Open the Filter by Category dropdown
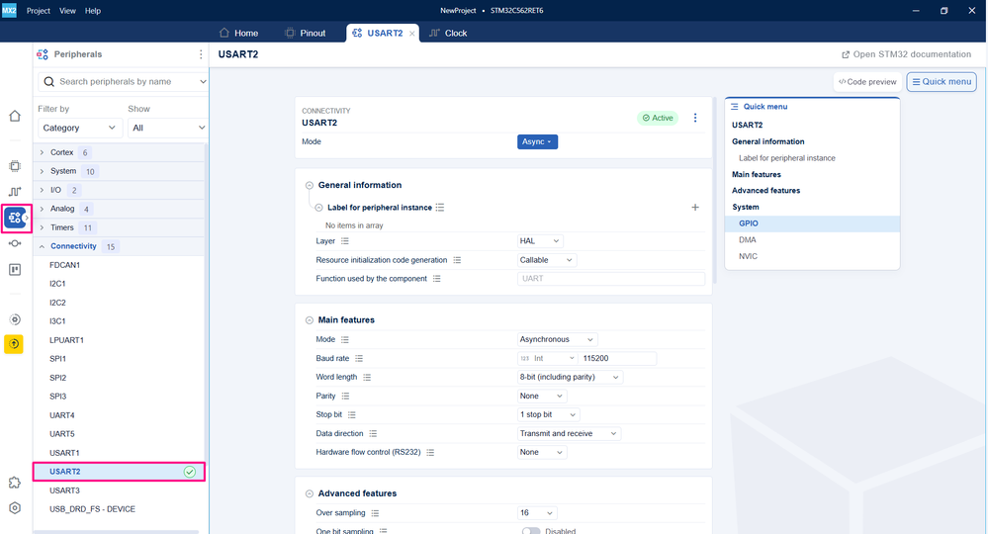 click(79, 128)
